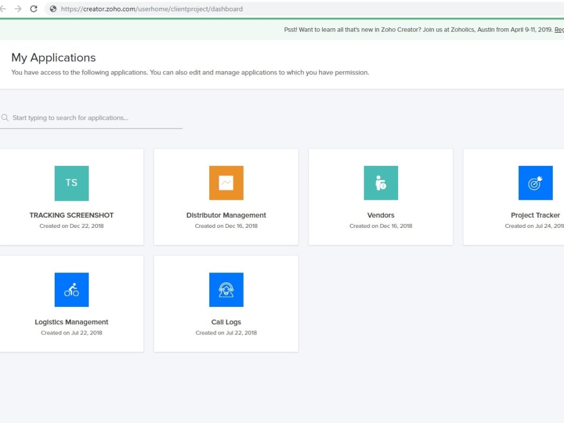The image size is (564, 423).
Task: Click the Zoholics registration link in the banner
Action: pyautogui.click(x=559, y=29)
